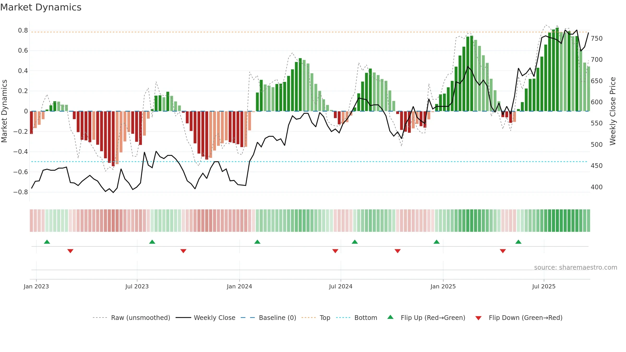626x352 pixels.
Task: Toggle the Baseline (0) legend entry
Action: click(268, 318)
